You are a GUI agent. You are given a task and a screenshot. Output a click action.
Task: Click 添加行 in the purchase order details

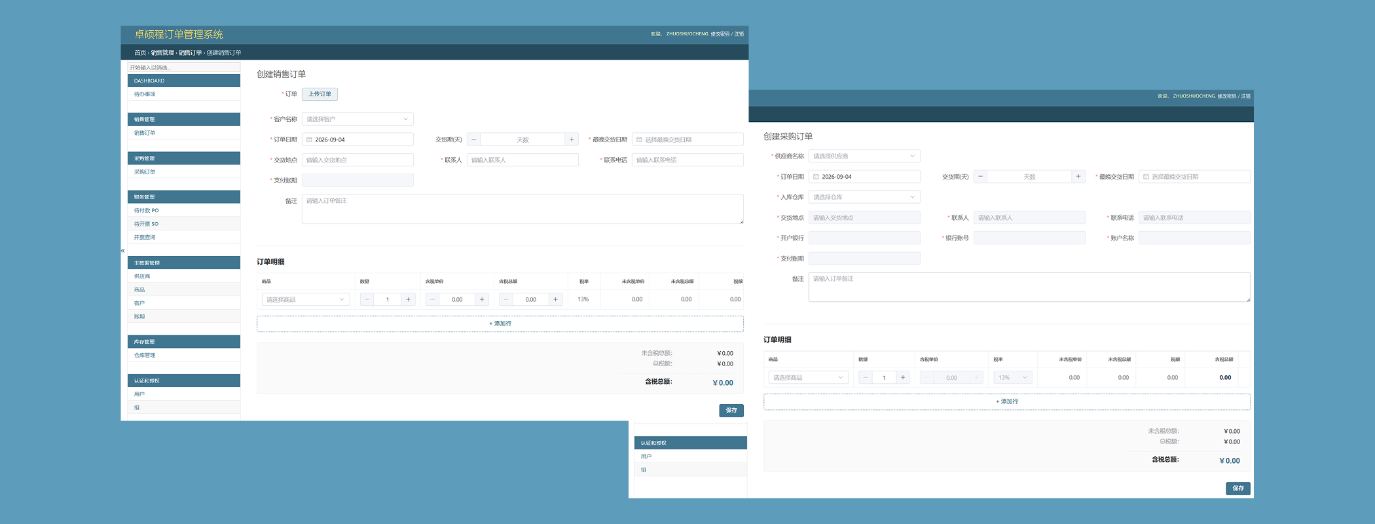(1007, 402)
